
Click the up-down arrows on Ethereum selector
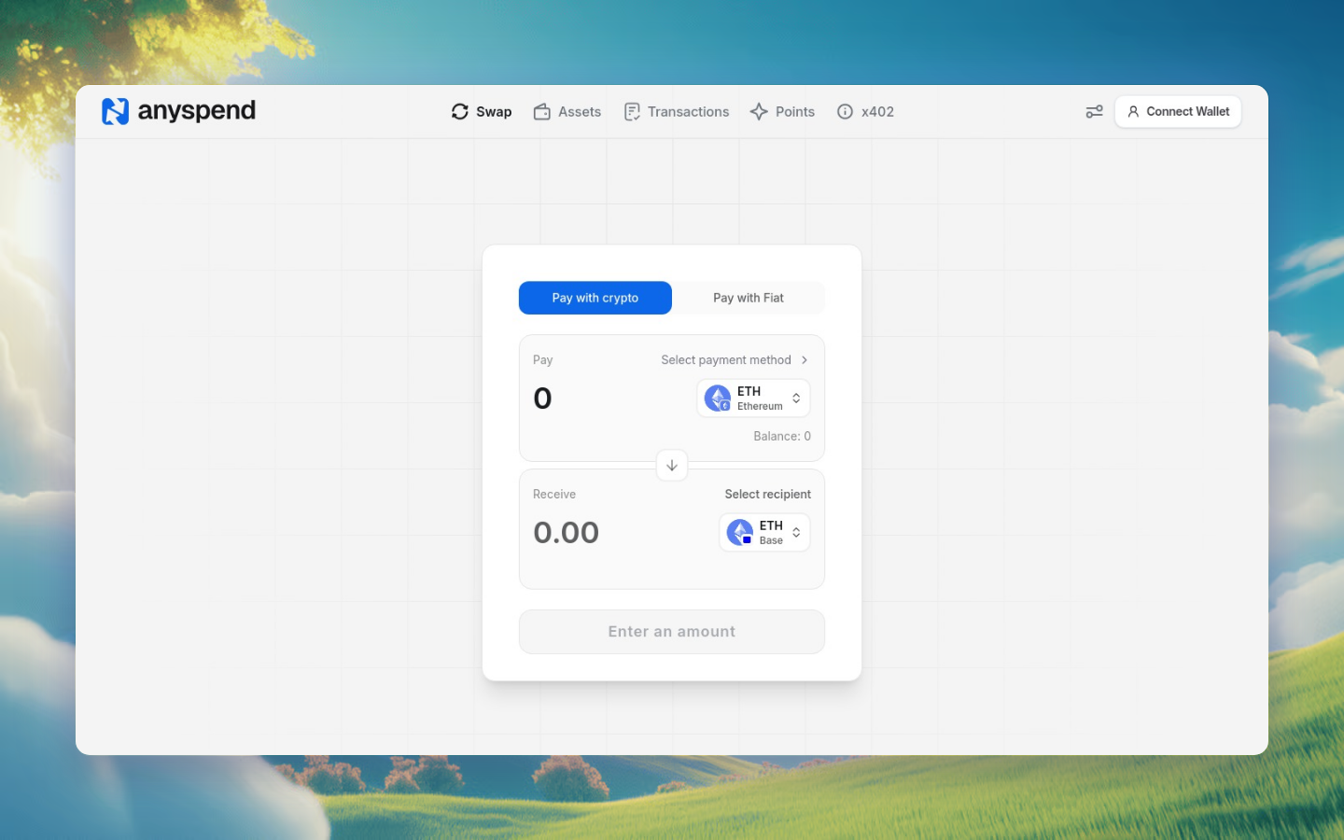tap(796, 399)
